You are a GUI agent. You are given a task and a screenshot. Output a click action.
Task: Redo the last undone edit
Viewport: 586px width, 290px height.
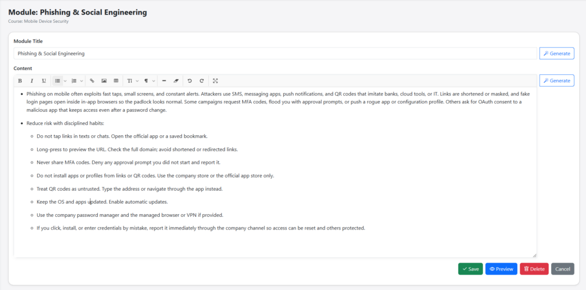202,81
